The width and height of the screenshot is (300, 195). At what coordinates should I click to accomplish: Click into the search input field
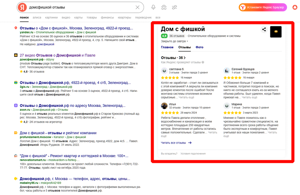pyautogui.click(x=79, y=7)
